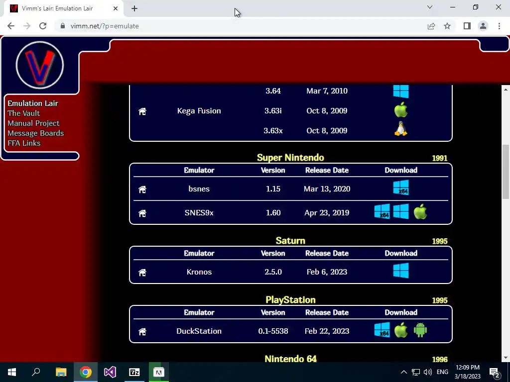
Task: Open the Windows Start menu
Action: click(12, 372)
